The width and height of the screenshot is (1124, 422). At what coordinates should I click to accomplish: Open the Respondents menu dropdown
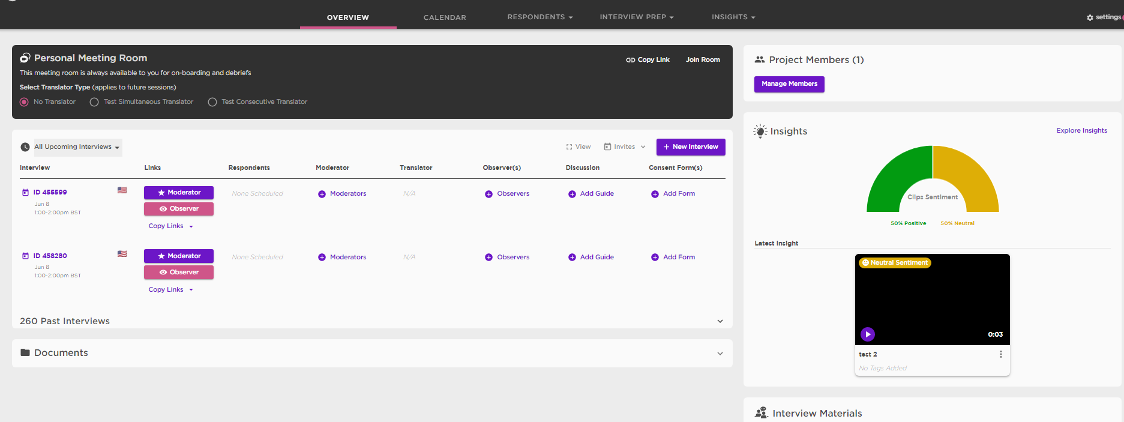click(540, 17)
